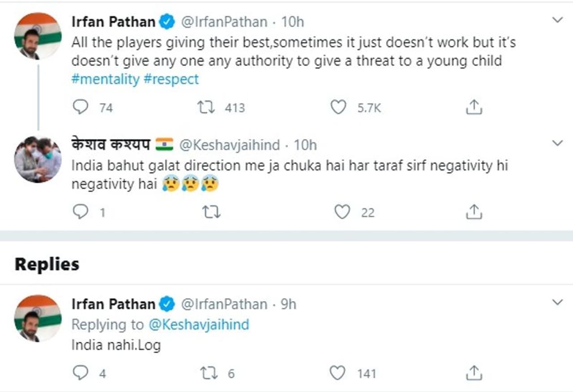
Task: Open @Keshavjaihind in "Replying to" line
Action: 199,325
